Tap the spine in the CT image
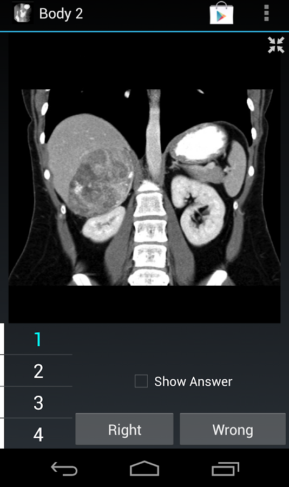Viewport: 289px width, 487px height. [149, 233]
